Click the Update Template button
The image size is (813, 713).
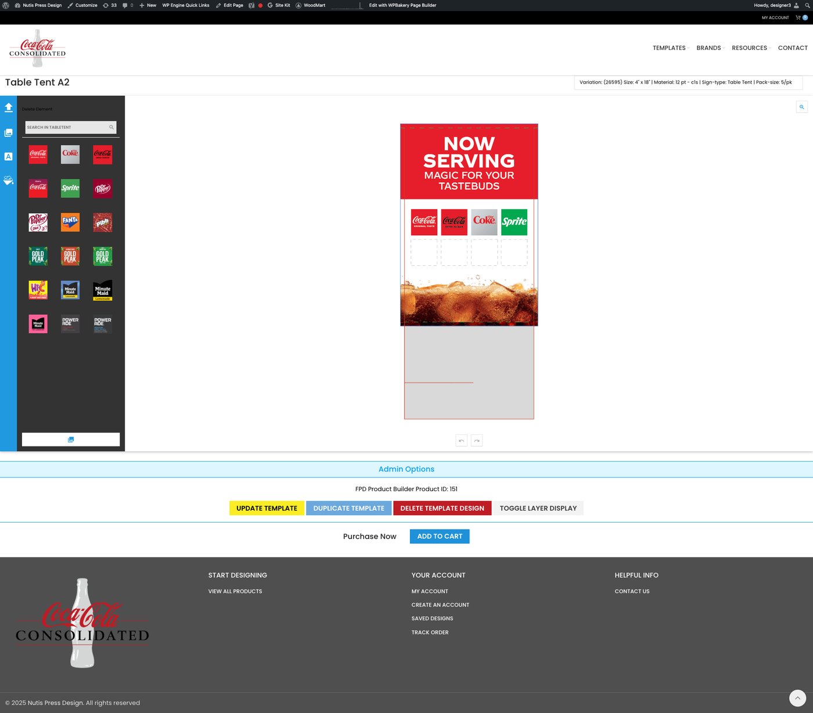(267, 508)
